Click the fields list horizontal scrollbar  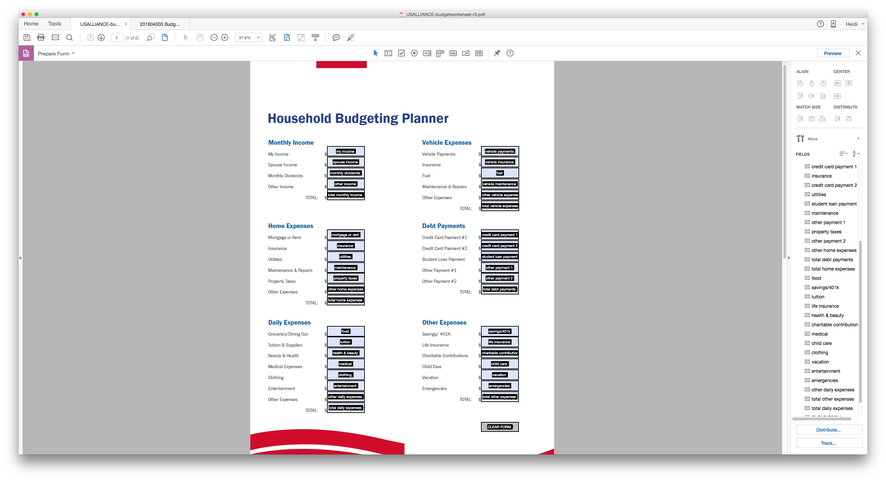point(822,419)
